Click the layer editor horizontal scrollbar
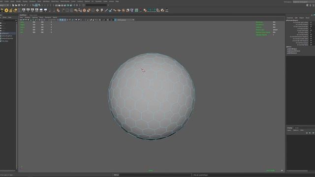Image resolution: width=315 pixels, height=177 pixels. click(298, 171)
